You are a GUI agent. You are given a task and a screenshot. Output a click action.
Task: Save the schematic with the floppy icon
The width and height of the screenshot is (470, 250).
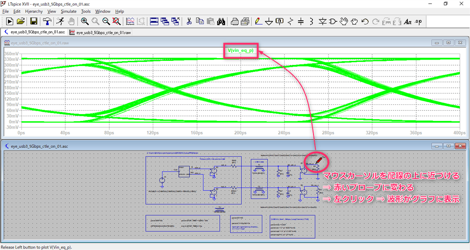(34, 22)
